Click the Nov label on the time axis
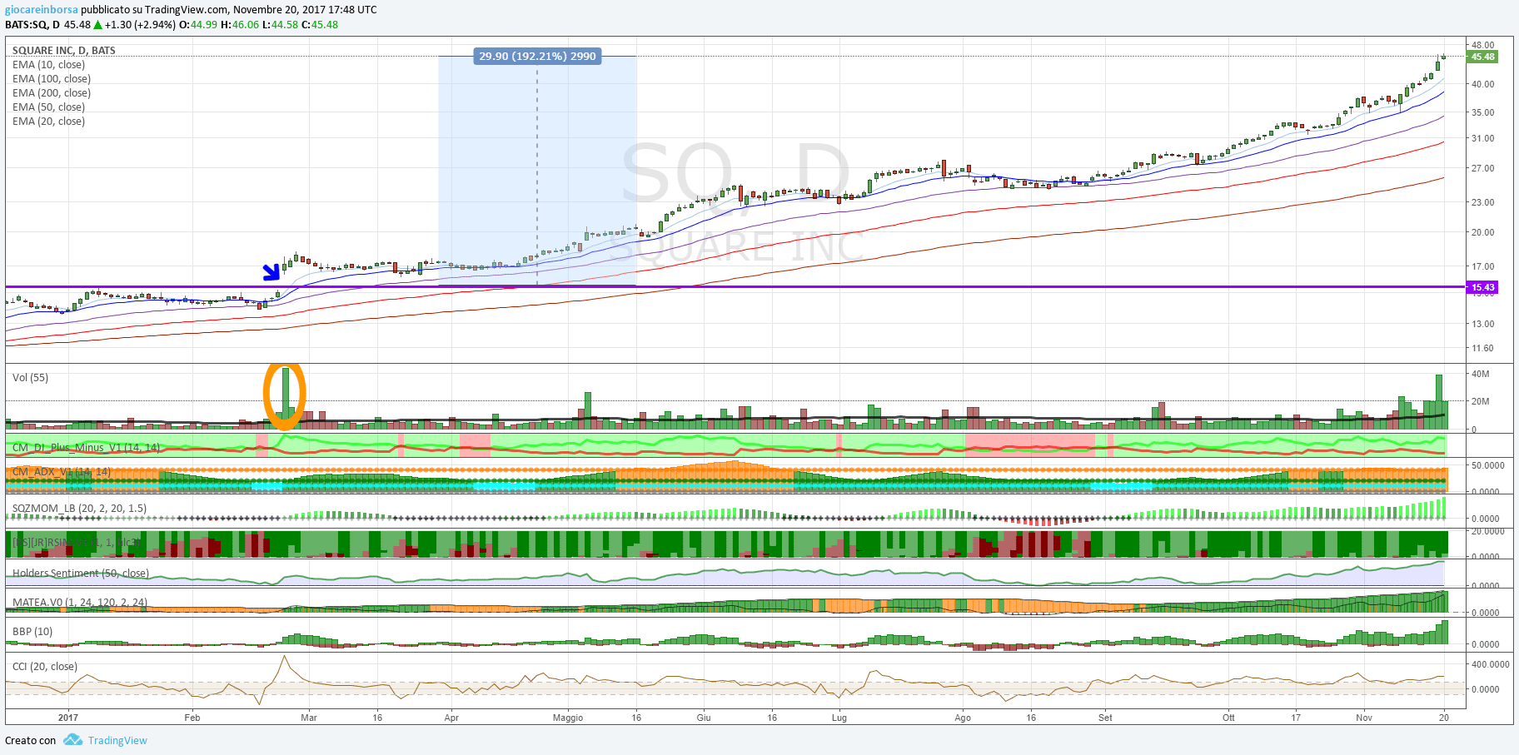 (x=1364, y=718)
